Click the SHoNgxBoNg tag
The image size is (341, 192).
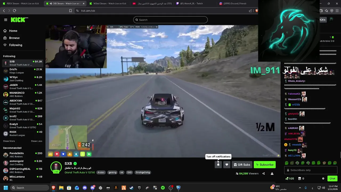[143, 172]
